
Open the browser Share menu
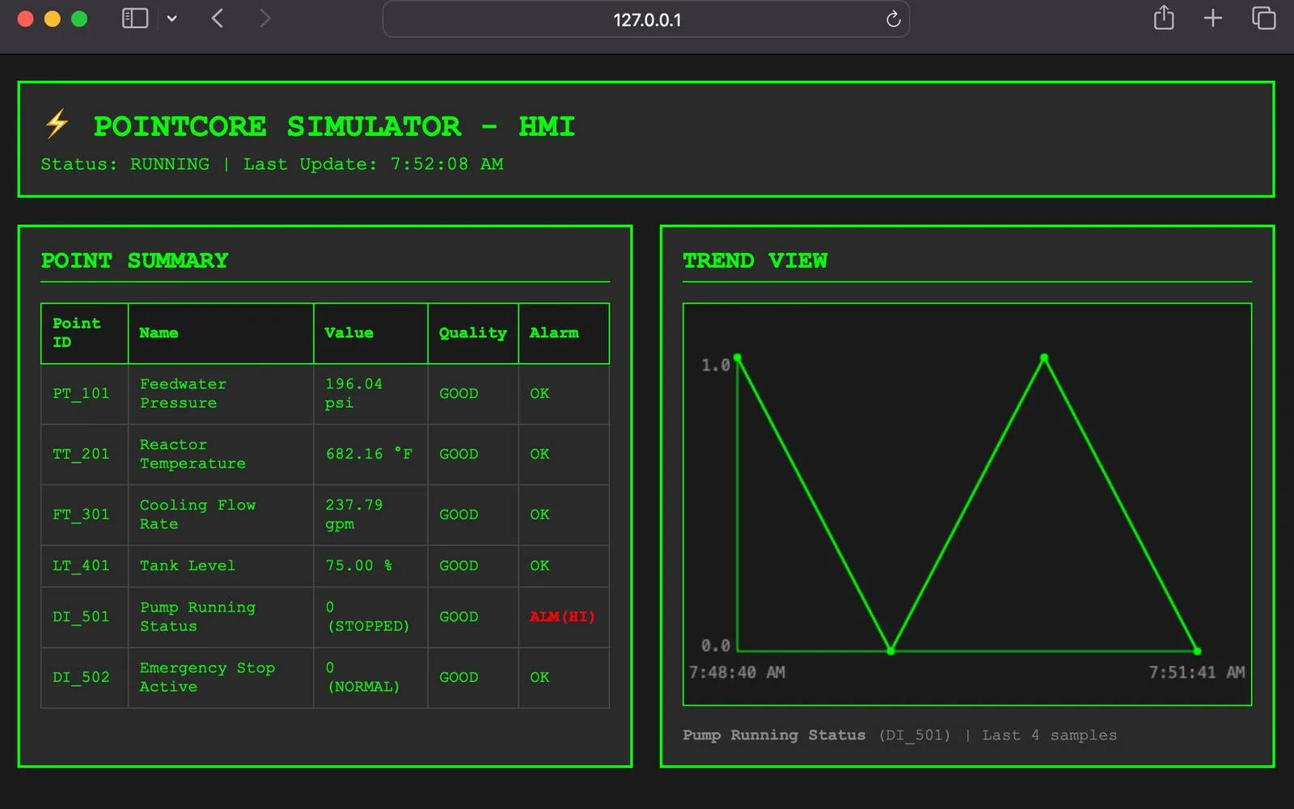pos(1163,18)
